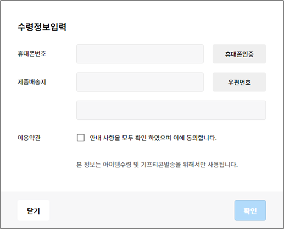The height and width of the screenshot is (229, 284).
Task: Click the gray footer bar between 닫기 and 확인
Action: click(142, 210)
